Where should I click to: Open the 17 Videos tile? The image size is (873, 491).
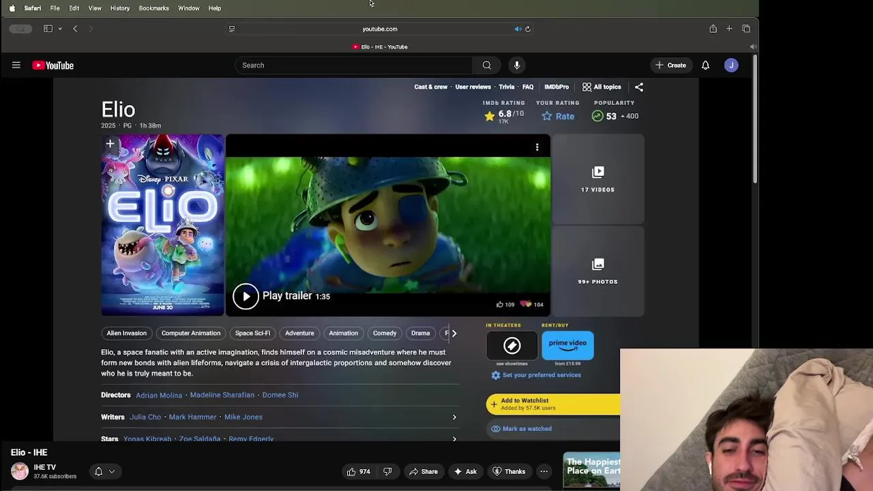(597, 179)
